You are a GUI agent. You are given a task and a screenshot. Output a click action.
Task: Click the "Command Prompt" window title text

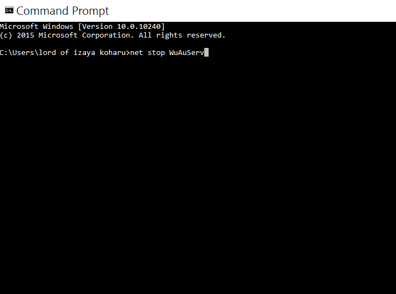point(63,11)
